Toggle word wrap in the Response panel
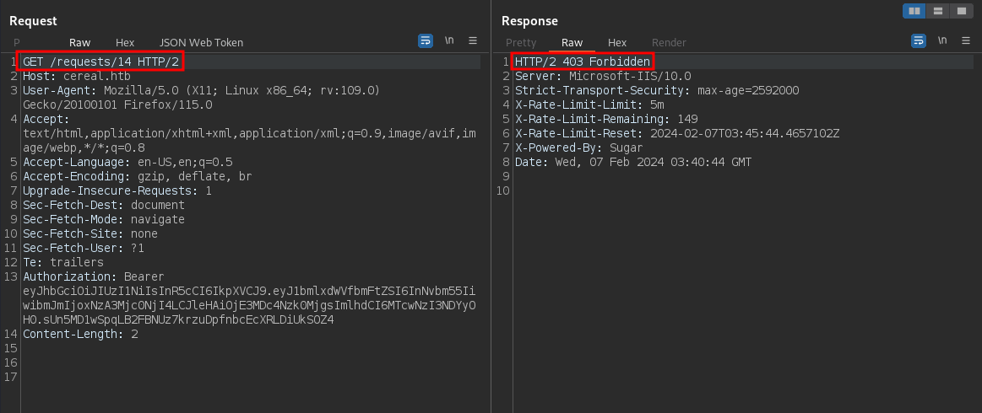This screenshot has height=413, width=982. (918, 40)
